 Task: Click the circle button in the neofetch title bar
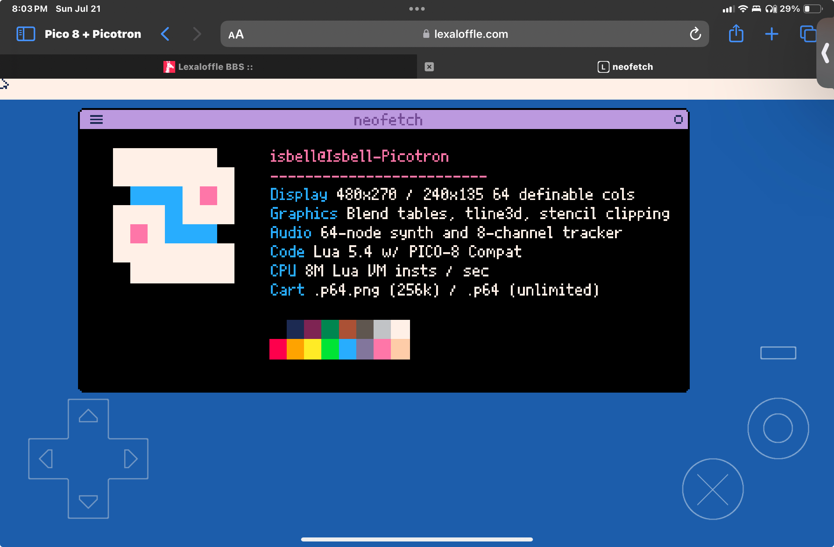(x=678, y=119)
